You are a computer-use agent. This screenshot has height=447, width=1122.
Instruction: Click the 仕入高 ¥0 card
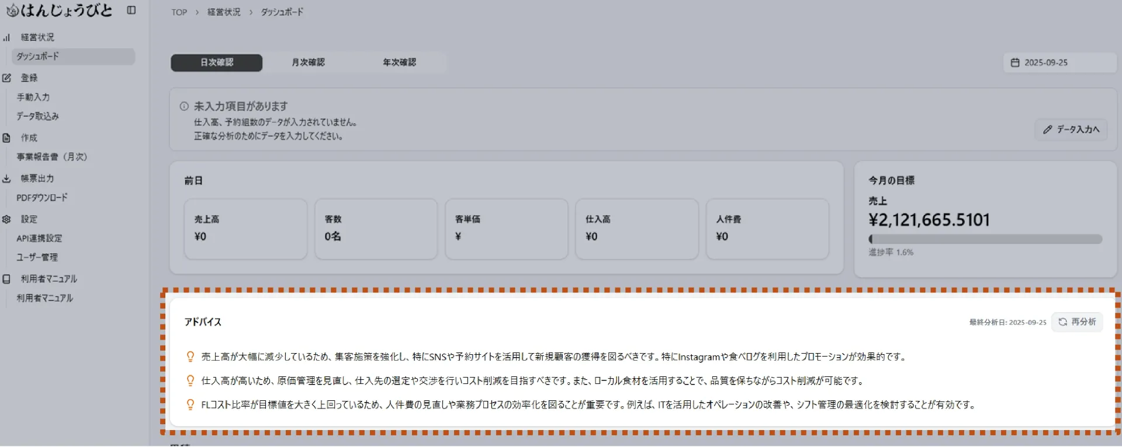(637, 229)
